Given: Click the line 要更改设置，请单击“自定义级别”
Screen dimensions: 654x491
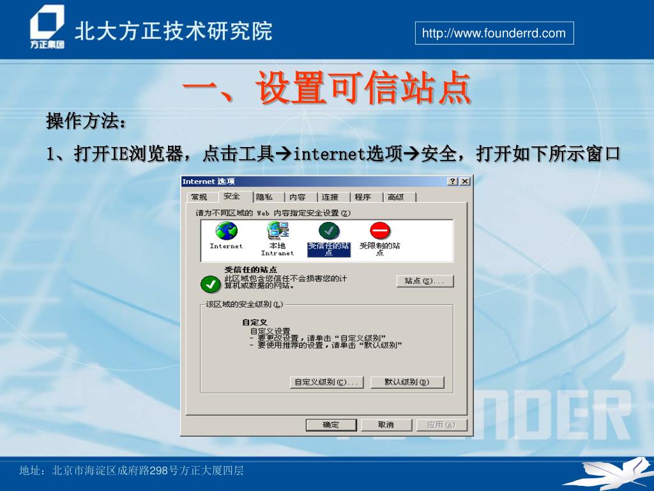Looking at the screenshot, I should click(x=318, y=338).
